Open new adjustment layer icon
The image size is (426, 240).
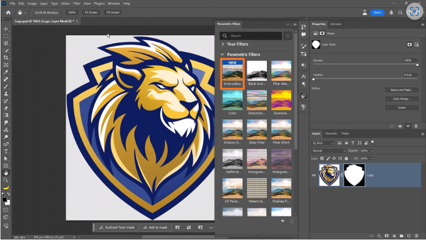pos(394,236)
